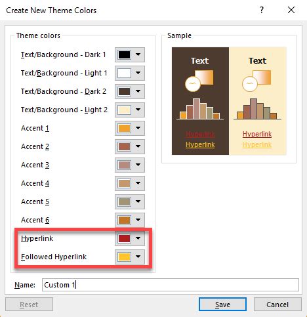Click the 'Text/Background - Light 1' label

[64, 73]
